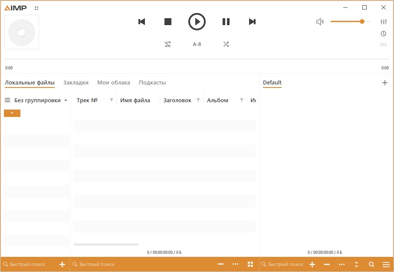Open the equalizer sound effects manager
The height and width of the screenshot is (272, 394).
[384, 22]
